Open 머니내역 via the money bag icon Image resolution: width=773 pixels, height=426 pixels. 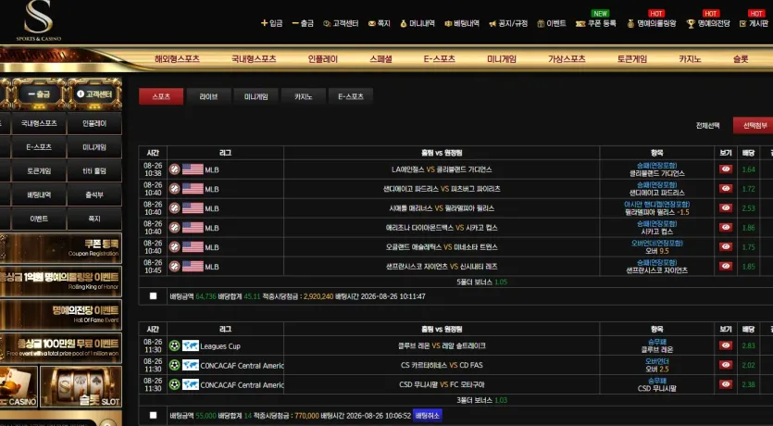[x=404, y=24]
